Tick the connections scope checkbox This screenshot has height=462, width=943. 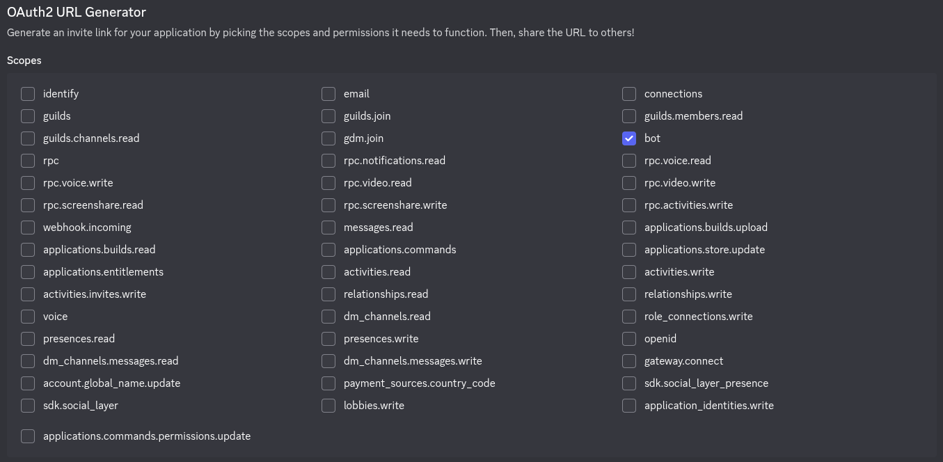[x=629, y=94]
